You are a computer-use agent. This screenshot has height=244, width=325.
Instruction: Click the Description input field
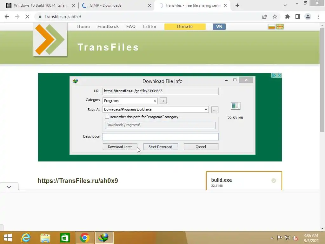[160, 137]
